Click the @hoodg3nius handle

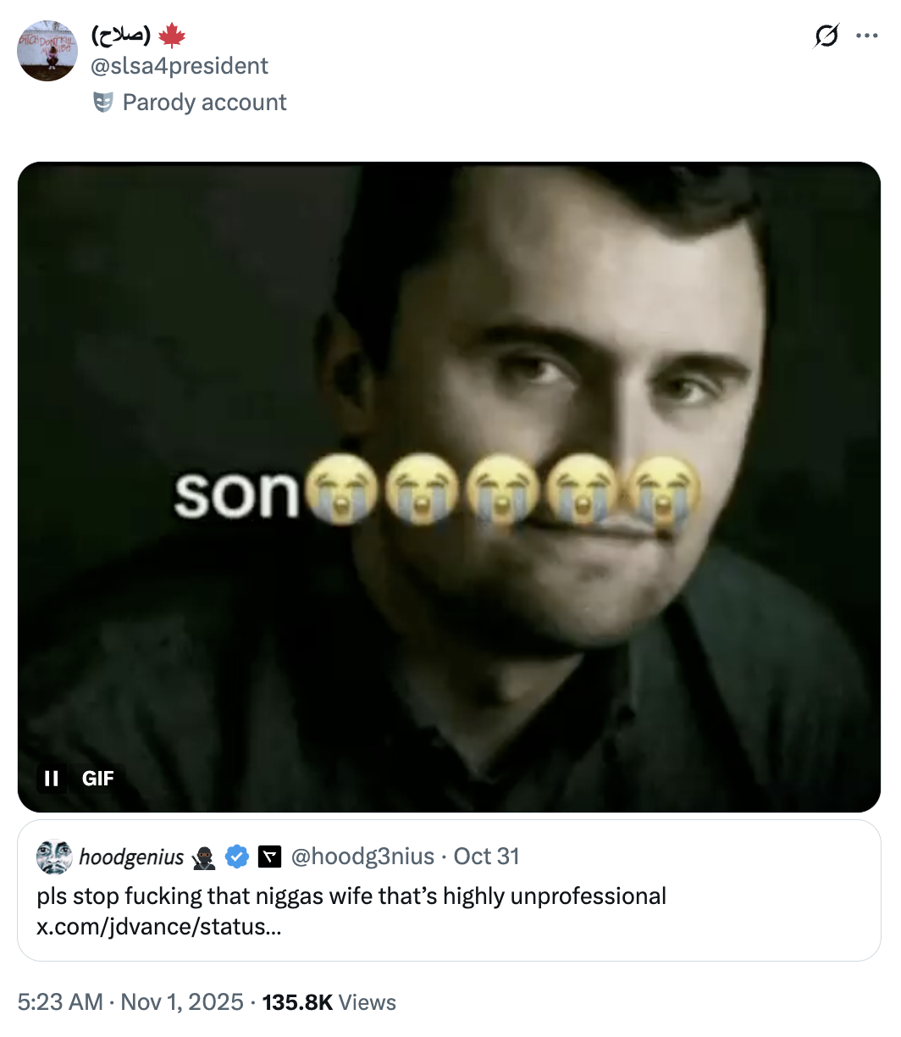tap(363, 857)
